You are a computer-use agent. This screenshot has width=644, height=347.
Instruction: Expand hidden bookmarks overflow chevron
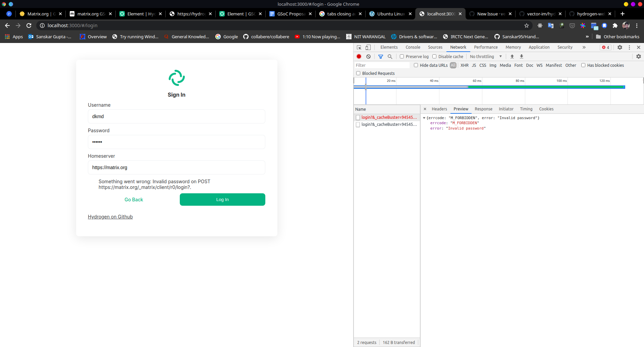click(x=587, y=37)
